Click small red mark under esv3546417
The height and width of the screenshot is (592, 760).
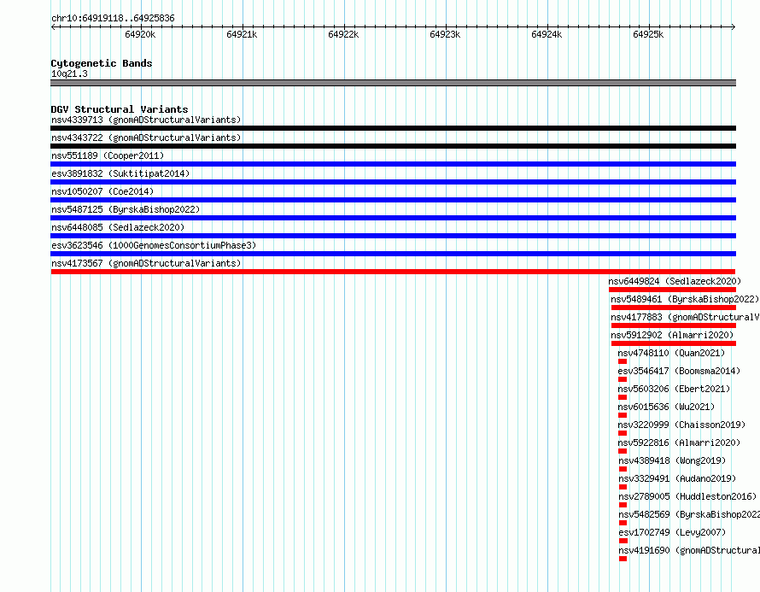coord(623,379)
